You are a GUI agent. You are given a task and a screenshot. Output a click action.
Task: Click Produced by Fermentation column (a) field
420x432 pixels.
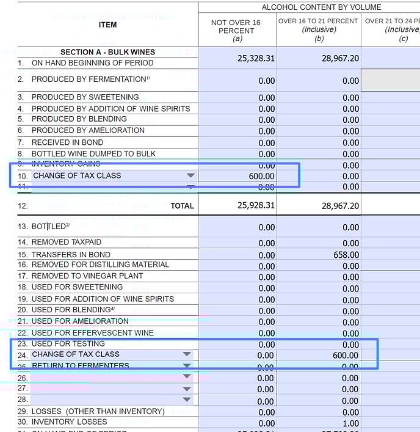click(237, 81)
